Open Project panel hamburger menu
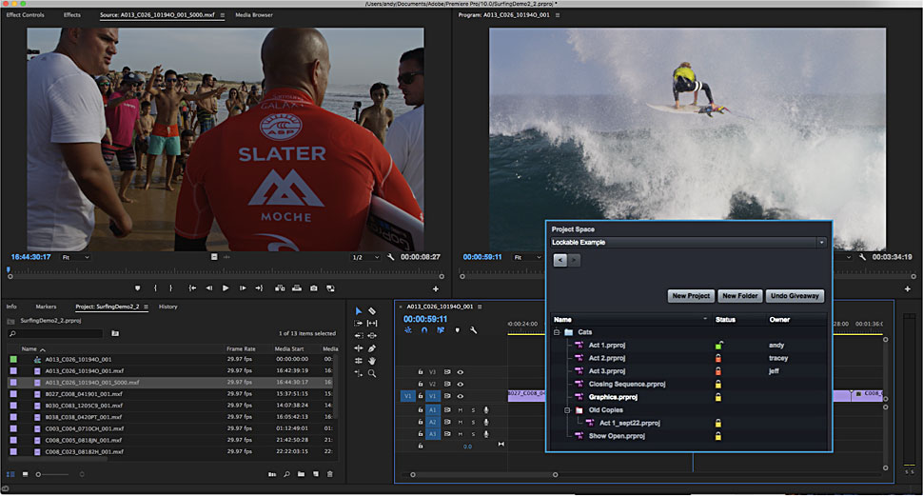This screenshot has width=923, height=496. [x=146, y=307]
